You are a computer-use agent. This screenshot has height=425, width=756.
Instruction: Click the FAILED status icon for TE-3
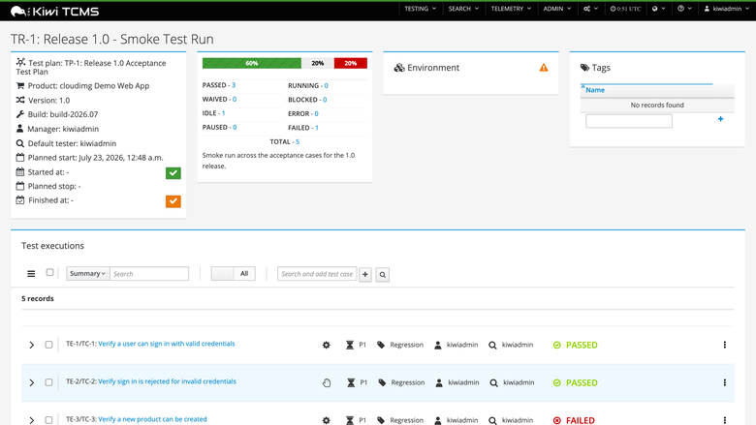[x=557, y=421]
